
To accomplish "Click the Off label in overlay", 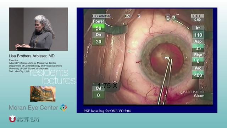I will coord(99,88).
